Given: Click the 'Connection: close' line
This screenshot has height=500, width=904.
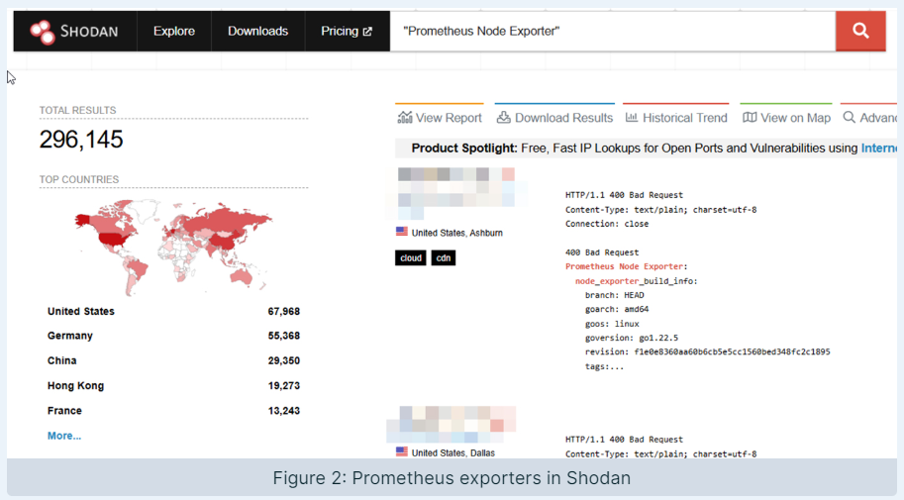Looking at the screenshot, I should coord(607,224).
